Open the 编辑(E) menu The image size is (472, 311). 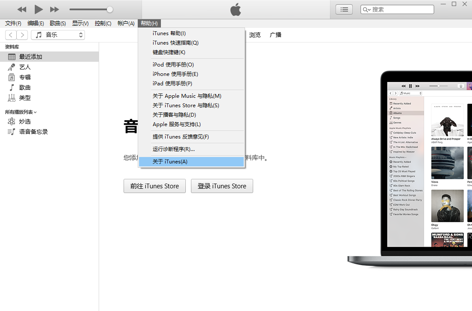[x=36, y=23]
